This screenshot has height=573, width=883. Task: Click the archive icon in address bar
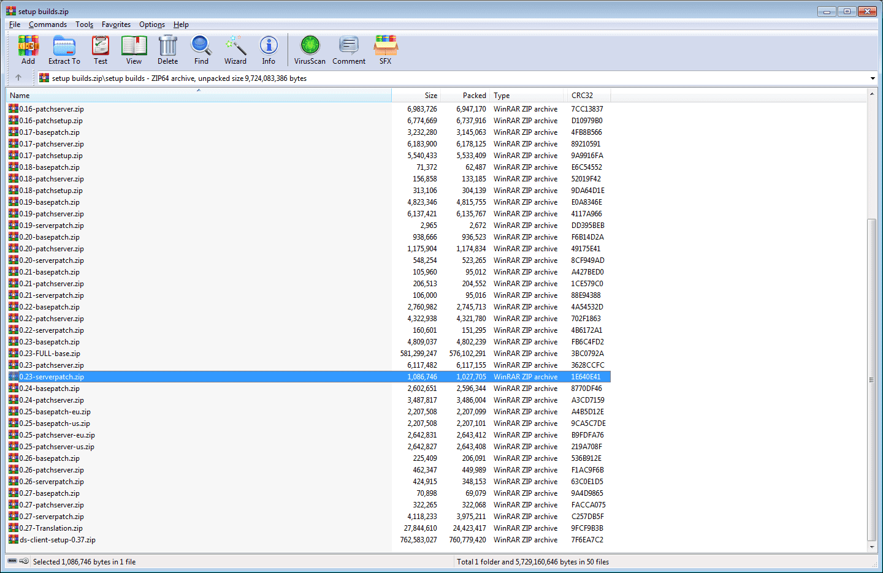44,78
